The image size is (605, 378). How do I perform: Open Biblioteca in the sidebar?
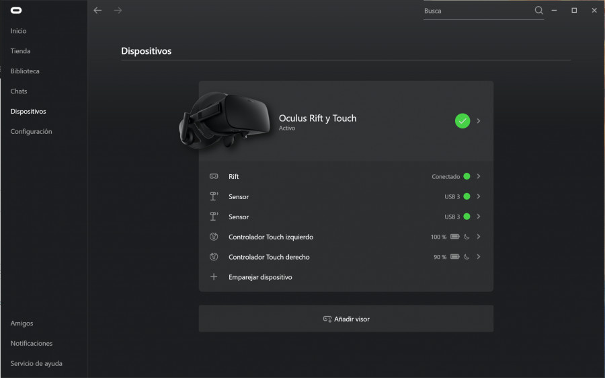(x=25, y=71)
